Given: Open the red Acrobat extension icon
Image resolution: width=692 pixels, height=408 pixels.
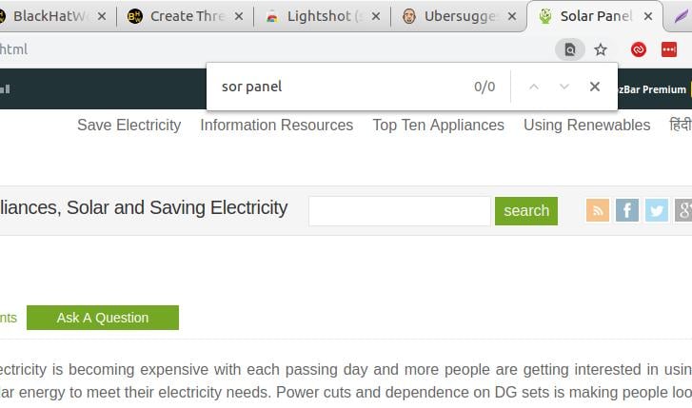Looking at the screenshot, I should point(638,49).
